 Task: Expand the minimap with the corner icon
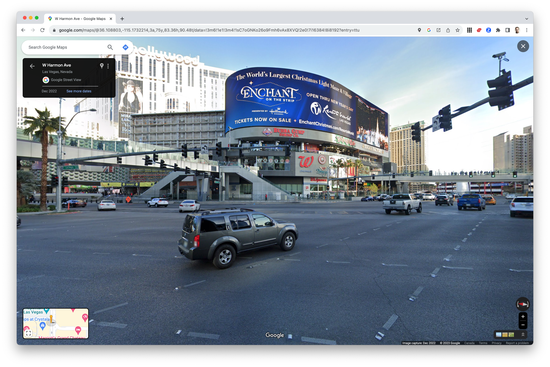28,333
